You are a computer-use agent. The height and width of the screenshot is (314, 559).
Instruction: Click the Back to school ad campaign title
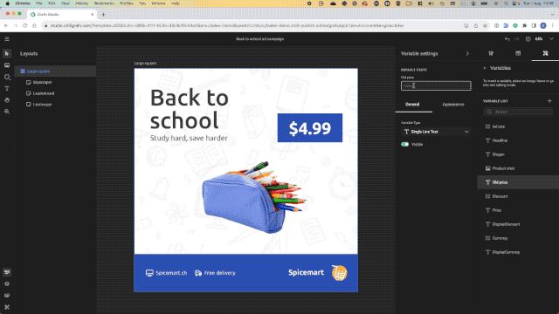point(260,38)
